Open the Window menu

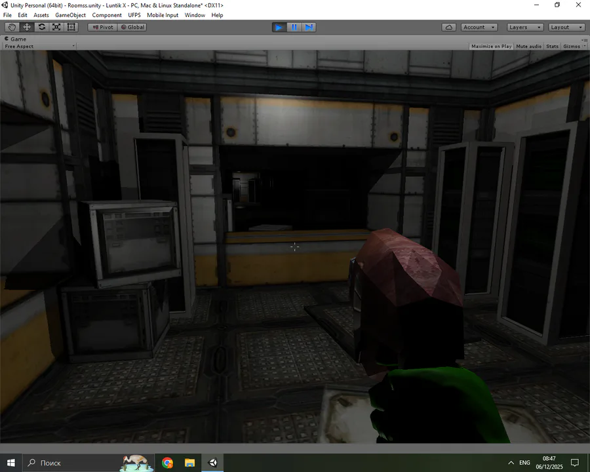coord(195,15)
